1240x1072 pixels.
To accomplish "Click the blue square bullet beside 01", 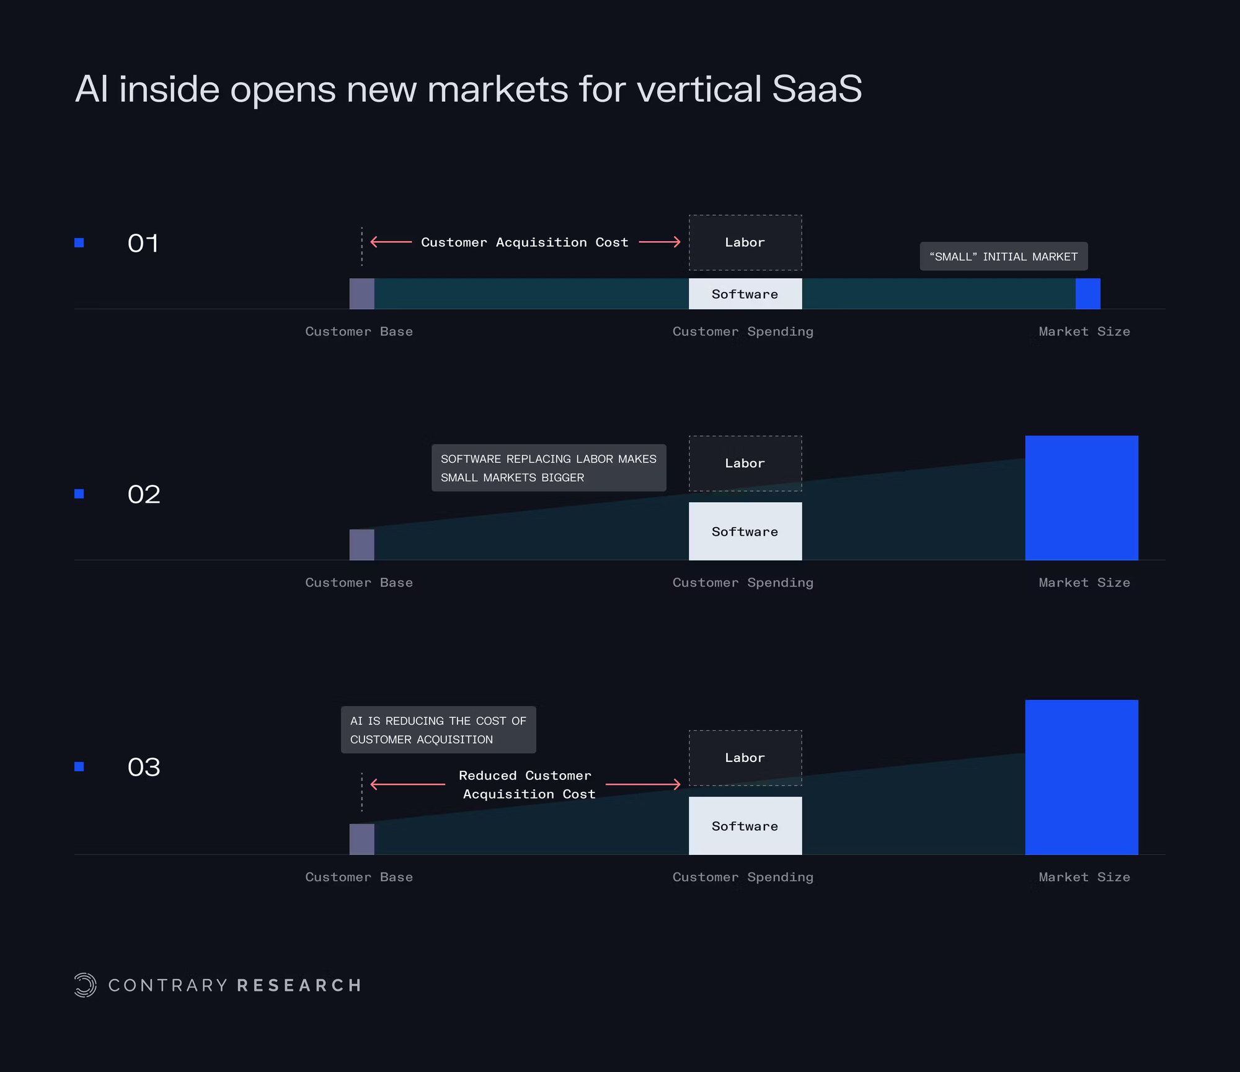I will tap(79, 242).
